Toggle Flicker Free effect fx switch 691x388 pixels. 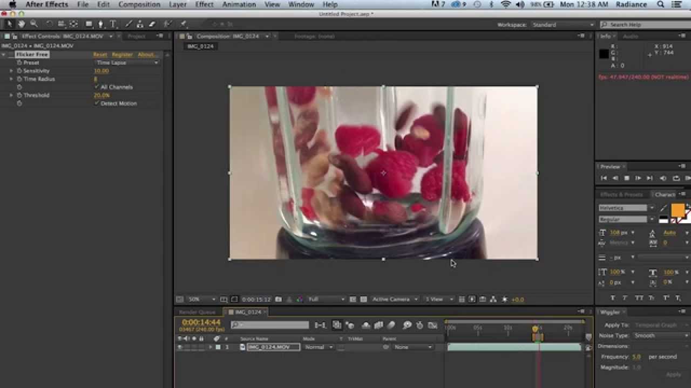(11, 54)
